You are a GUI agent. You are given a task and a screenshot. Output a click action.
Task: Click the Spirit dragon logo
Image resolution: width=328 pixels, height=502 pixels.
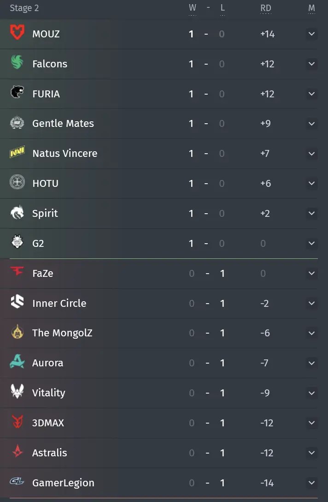[17, 213]
